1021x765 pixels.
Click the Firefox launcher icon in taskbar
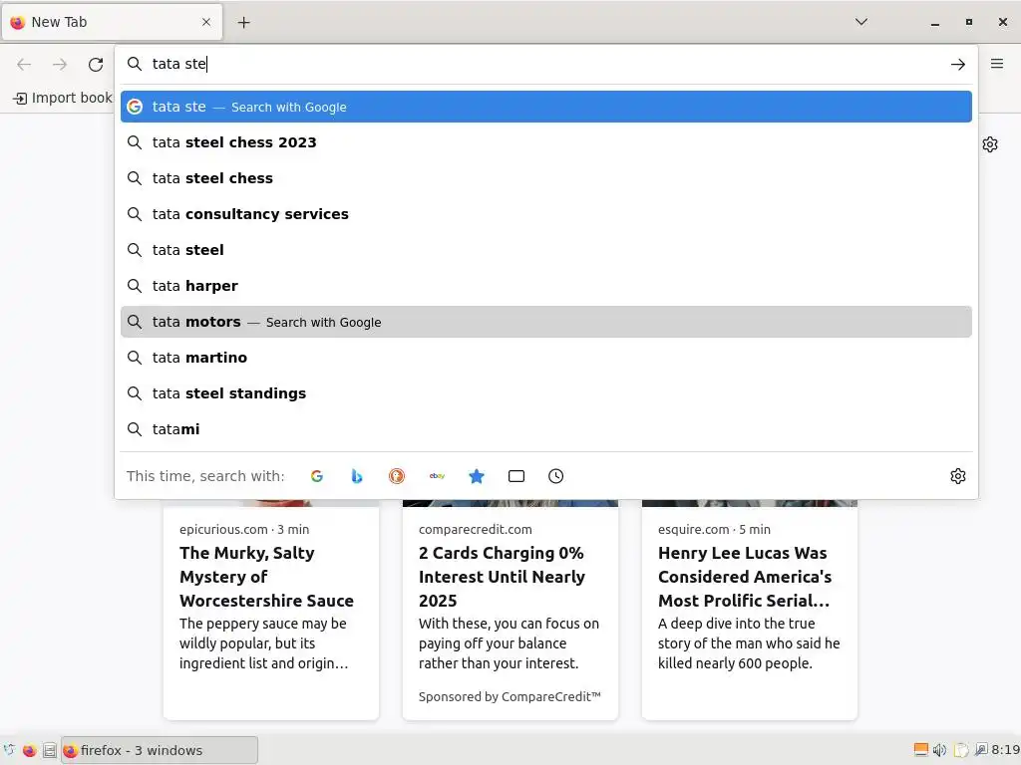[29, 751]
